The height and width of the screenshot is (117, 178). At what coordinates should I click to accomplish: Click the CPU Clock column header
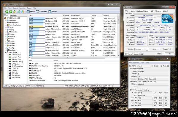point(66,15)
